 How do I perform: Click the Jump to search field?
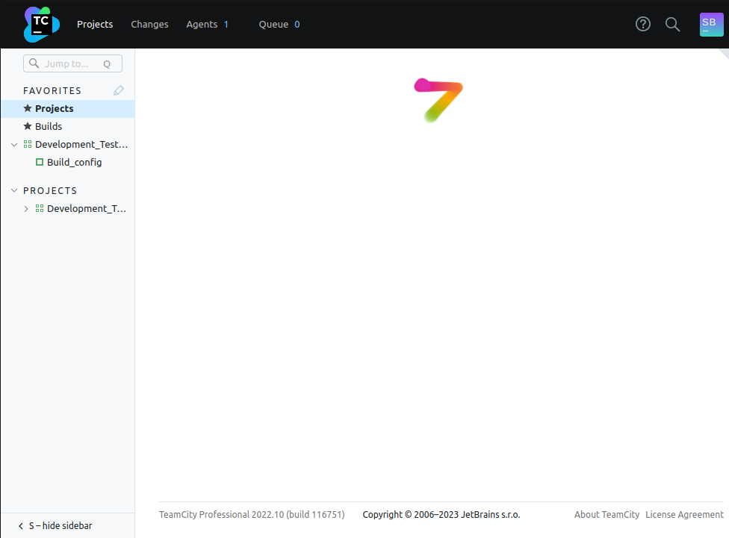pos(71,64)
